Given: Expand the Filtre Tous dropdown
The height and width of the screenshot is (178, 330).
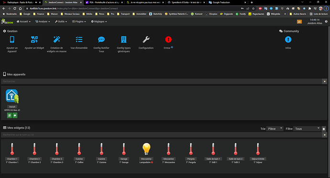Looking at the screenshot, I should (x=307, y=129).
